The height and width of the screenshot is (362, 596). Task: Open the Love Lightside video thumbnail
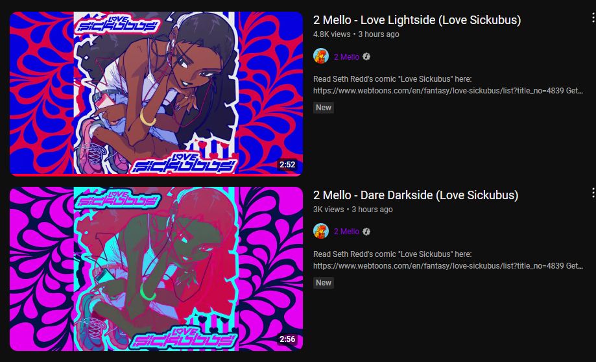coord(156,94)
